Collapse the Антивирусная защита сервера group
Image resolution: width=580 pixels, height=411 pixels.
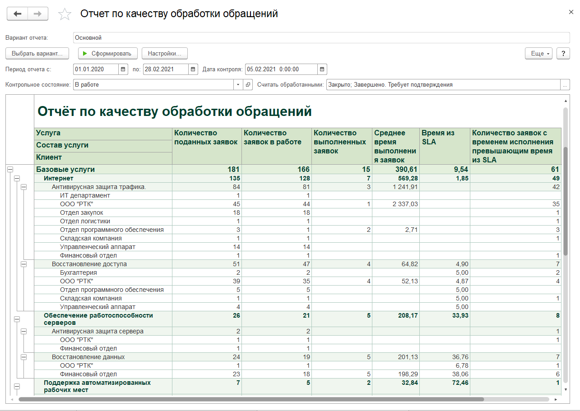pyautogui.click(x=24, y=331)
